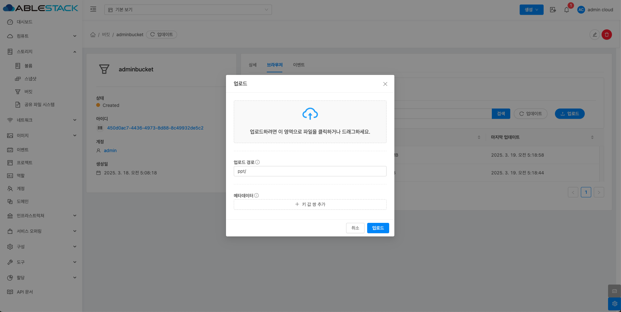Click the notification bell icon
Screen dimensions: 621x312
[x=566, y=10]
